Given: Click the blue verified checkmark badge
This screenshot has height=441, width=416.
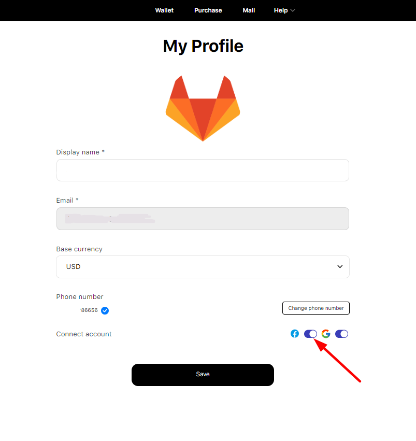Looking at the screenshot, I should coord(105,310).
